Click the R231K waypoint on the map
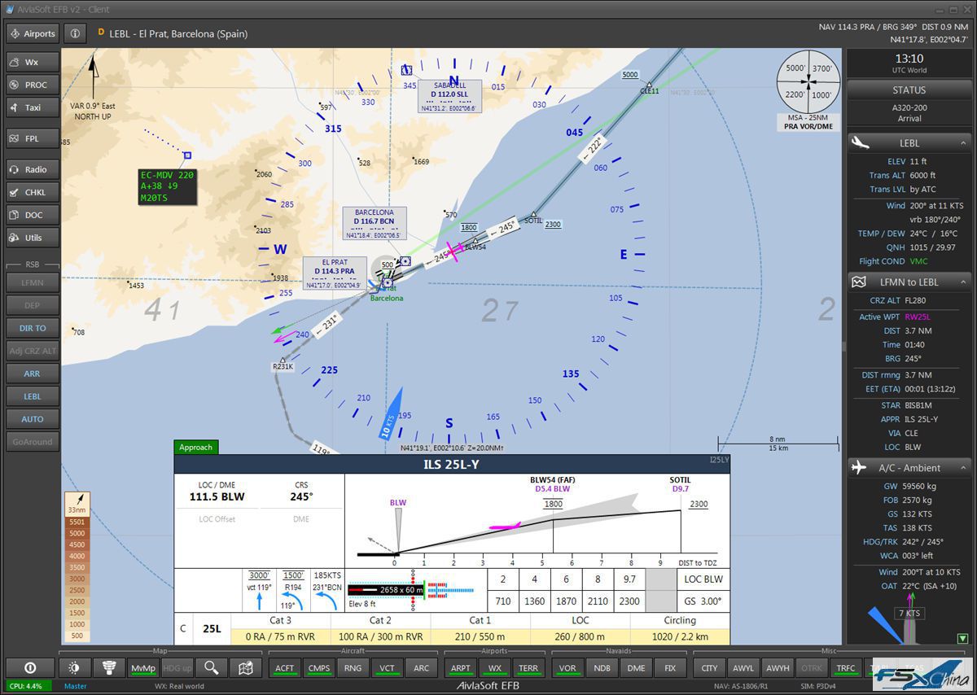The height and width of the screenshot is (695, 977). (x=283, y=364)
